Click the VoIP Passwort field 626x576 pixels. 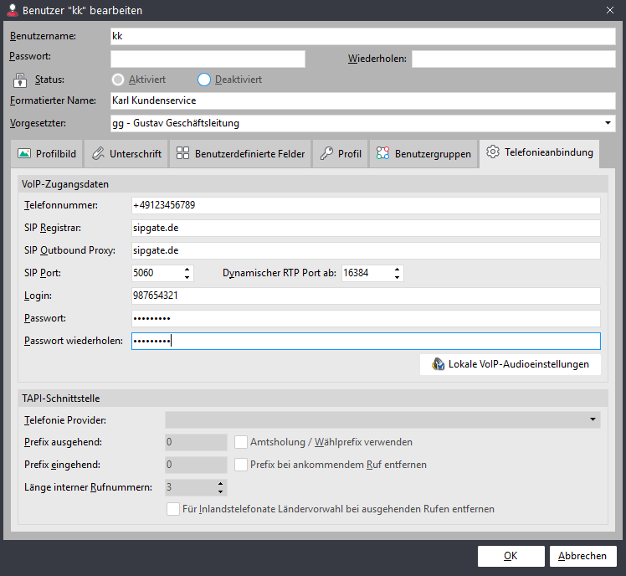coord(366,318)
